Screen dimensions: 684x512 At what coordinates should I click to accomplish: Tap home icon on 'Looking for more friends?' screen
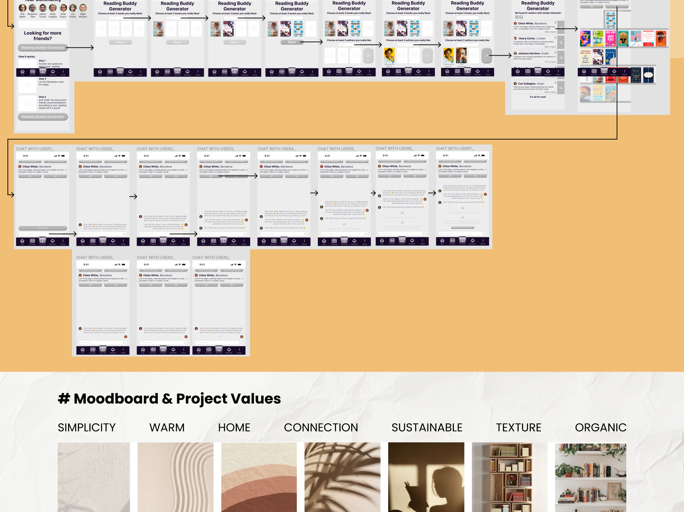pos(22,72)
